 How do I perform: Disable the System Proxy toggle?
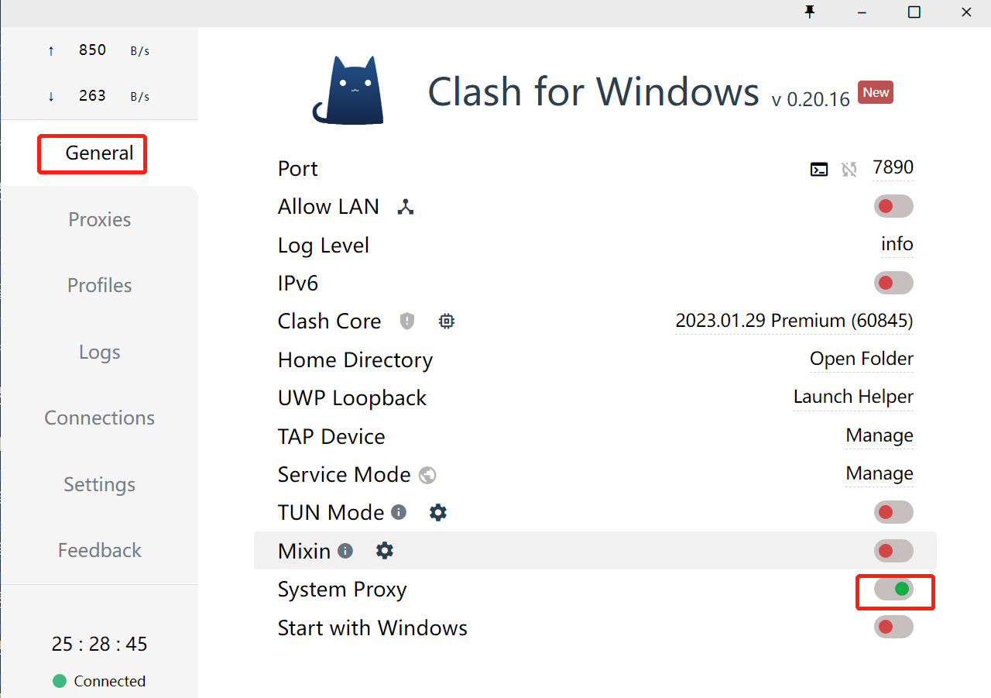click(893, 589)
